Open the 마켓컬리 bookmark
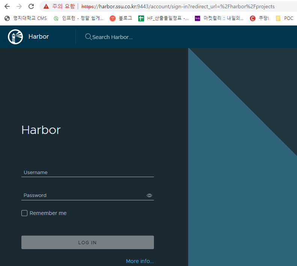 [219, 18]
